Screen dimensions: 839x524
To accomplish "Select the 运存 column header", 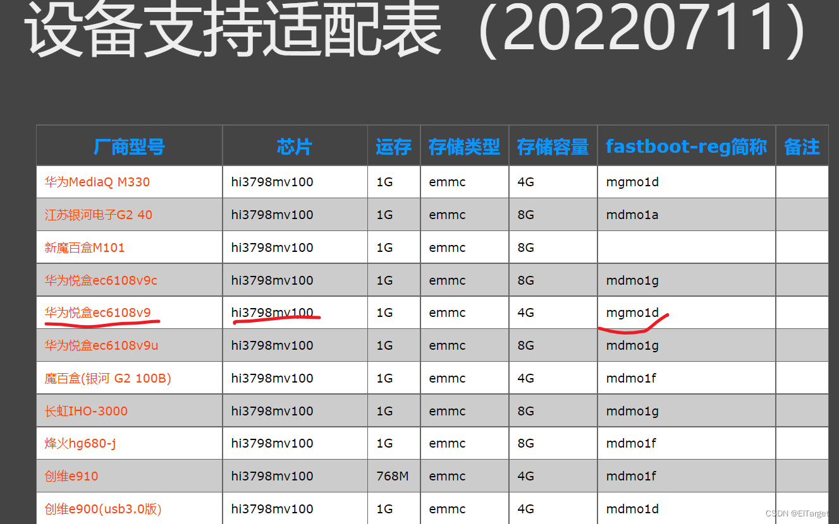I will tap(393, 147).
